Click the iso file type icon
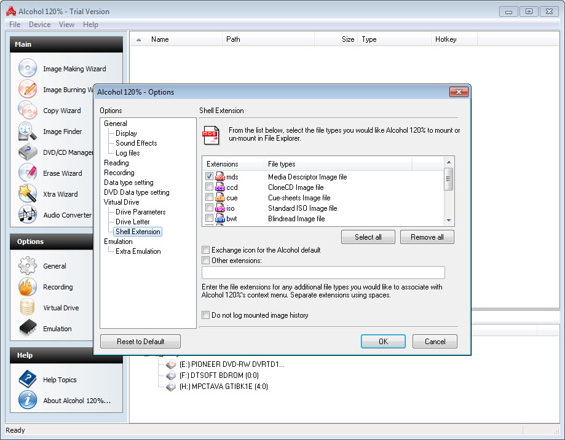 220,208
